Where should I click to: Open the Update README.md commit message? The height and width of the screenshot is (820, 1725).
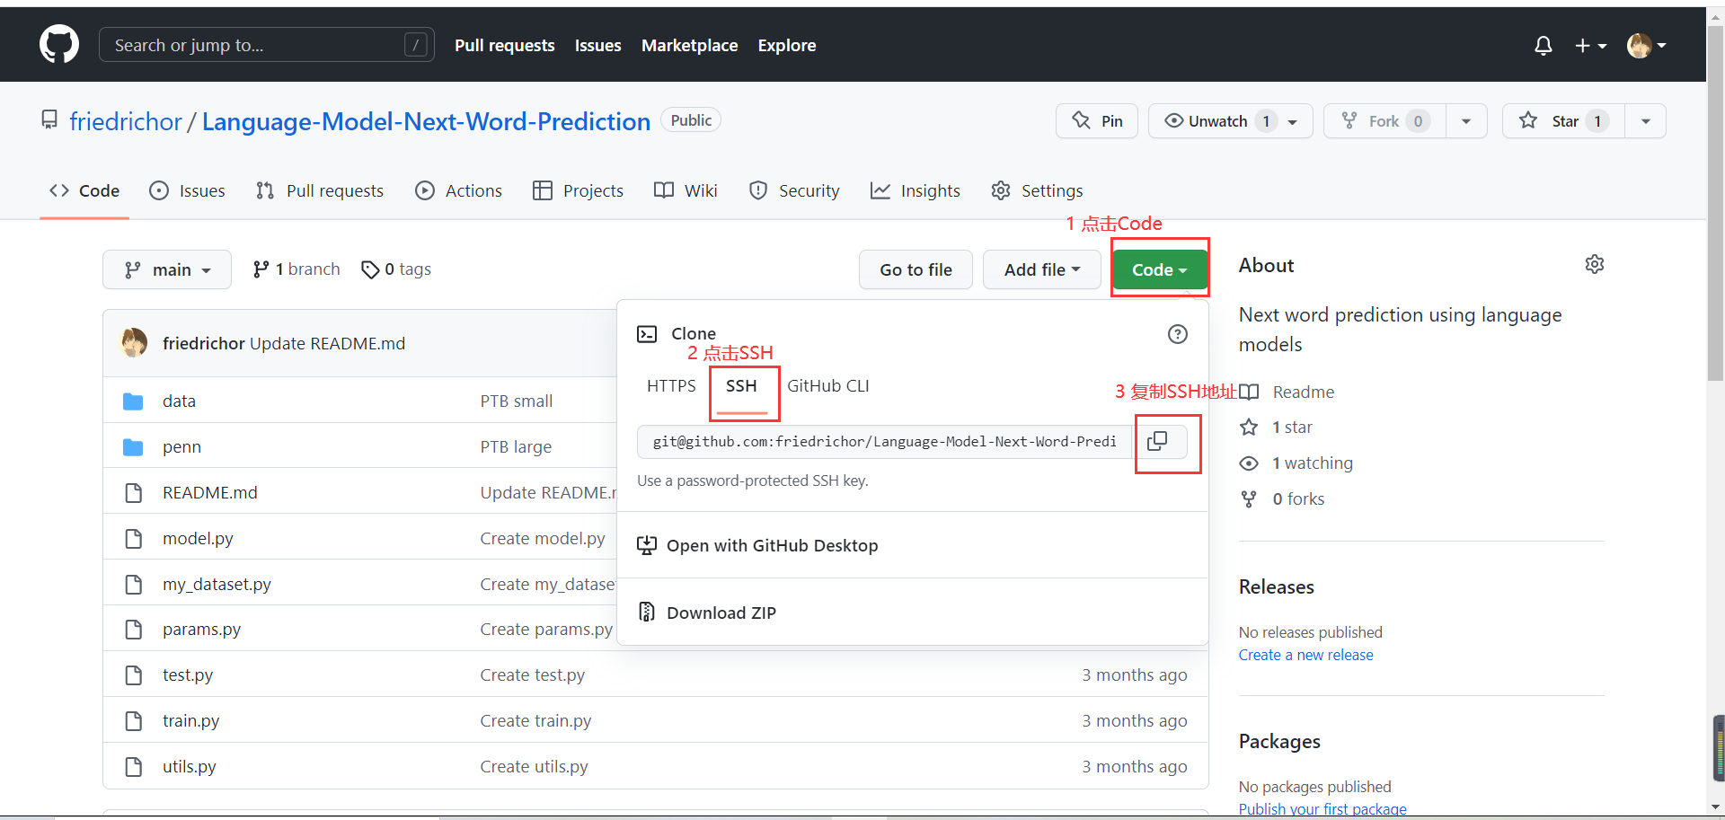point(327,343)
